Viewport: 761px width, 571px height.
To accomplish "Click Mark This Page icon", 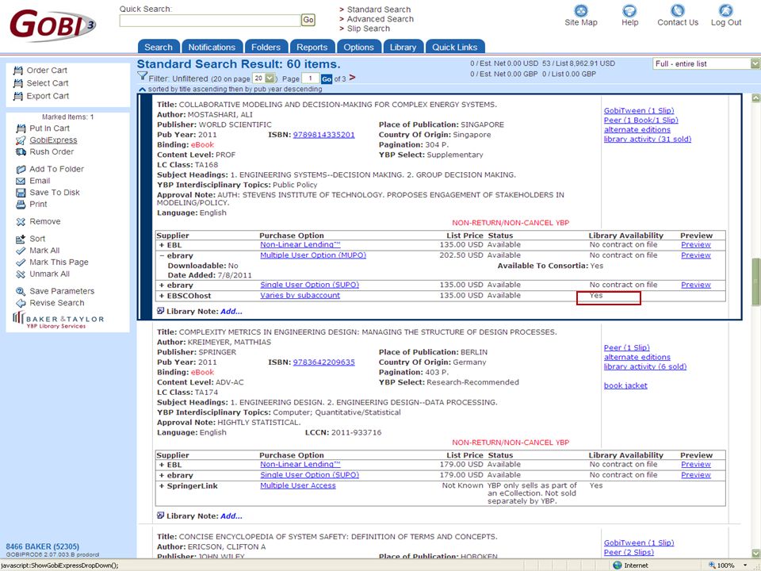I will pyautogui.click(x=21, y=263).
